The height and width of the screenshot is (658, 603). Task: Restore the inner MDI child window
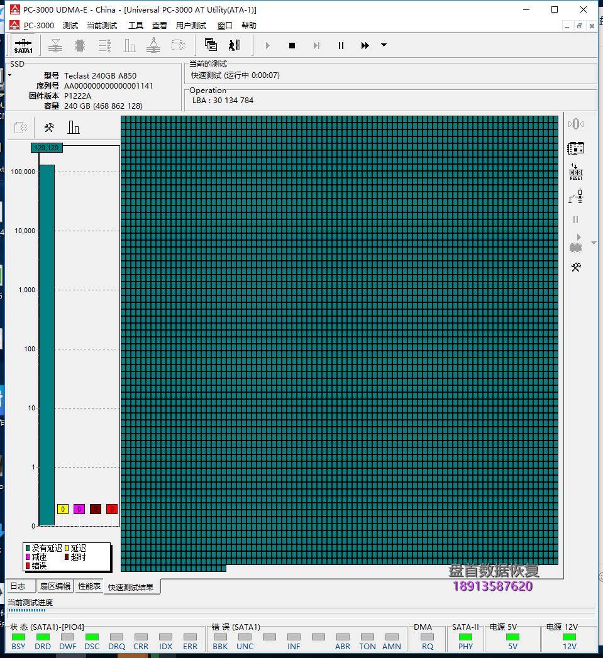click(x=580, y=26)
